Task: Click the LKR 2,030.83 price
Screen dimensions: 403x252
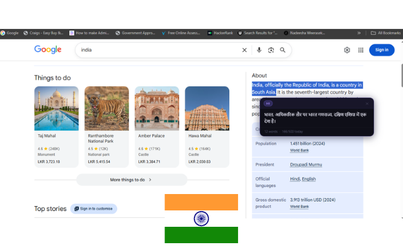Action: point(200,162)
